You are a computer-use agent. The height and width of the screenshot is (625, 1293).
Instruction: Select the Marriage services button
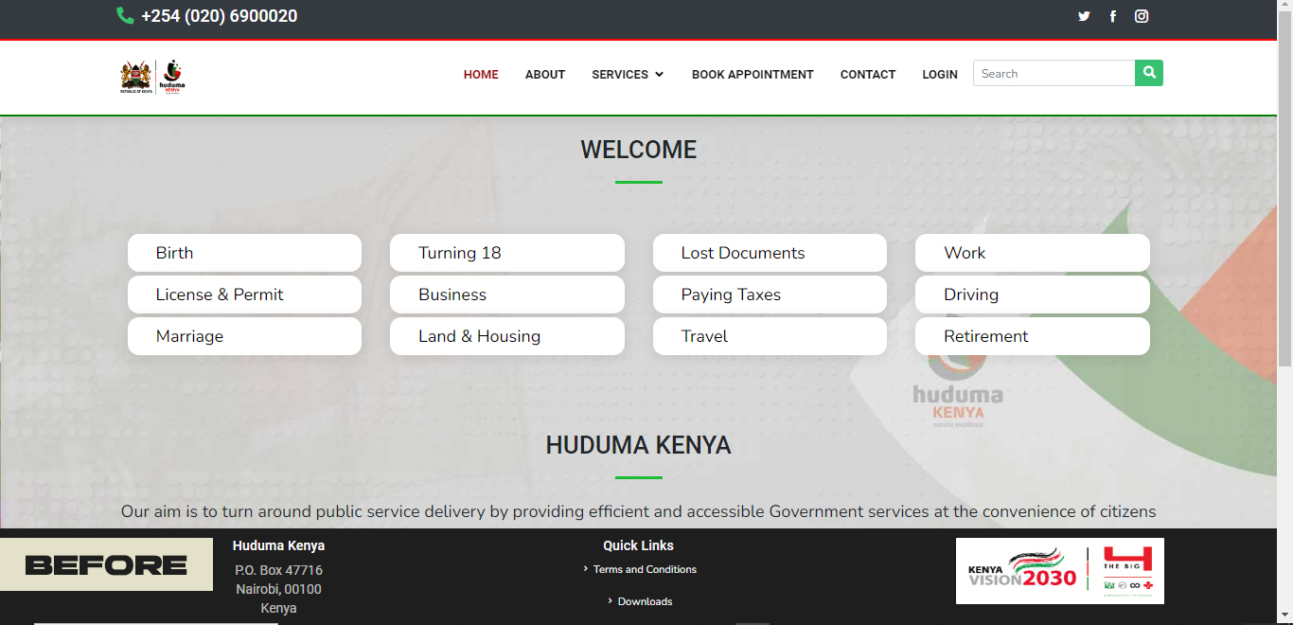pos(244,336)
